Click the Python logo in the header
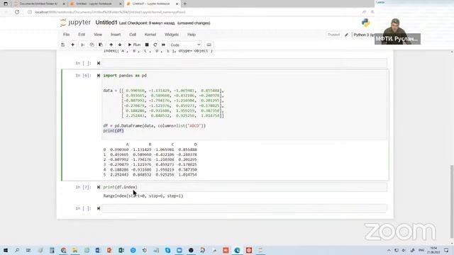This screenshot has height=255, width=454. [366, 23]
